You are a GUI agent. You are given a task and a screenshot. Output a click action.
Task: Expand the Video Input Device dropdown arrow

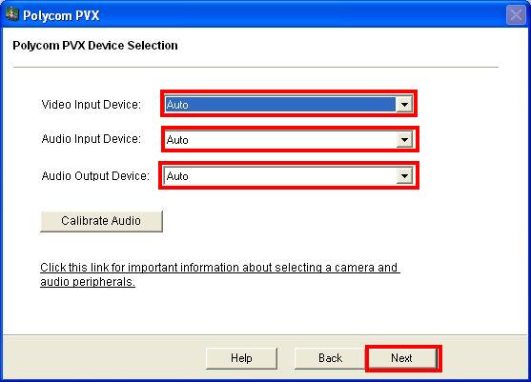404,105
